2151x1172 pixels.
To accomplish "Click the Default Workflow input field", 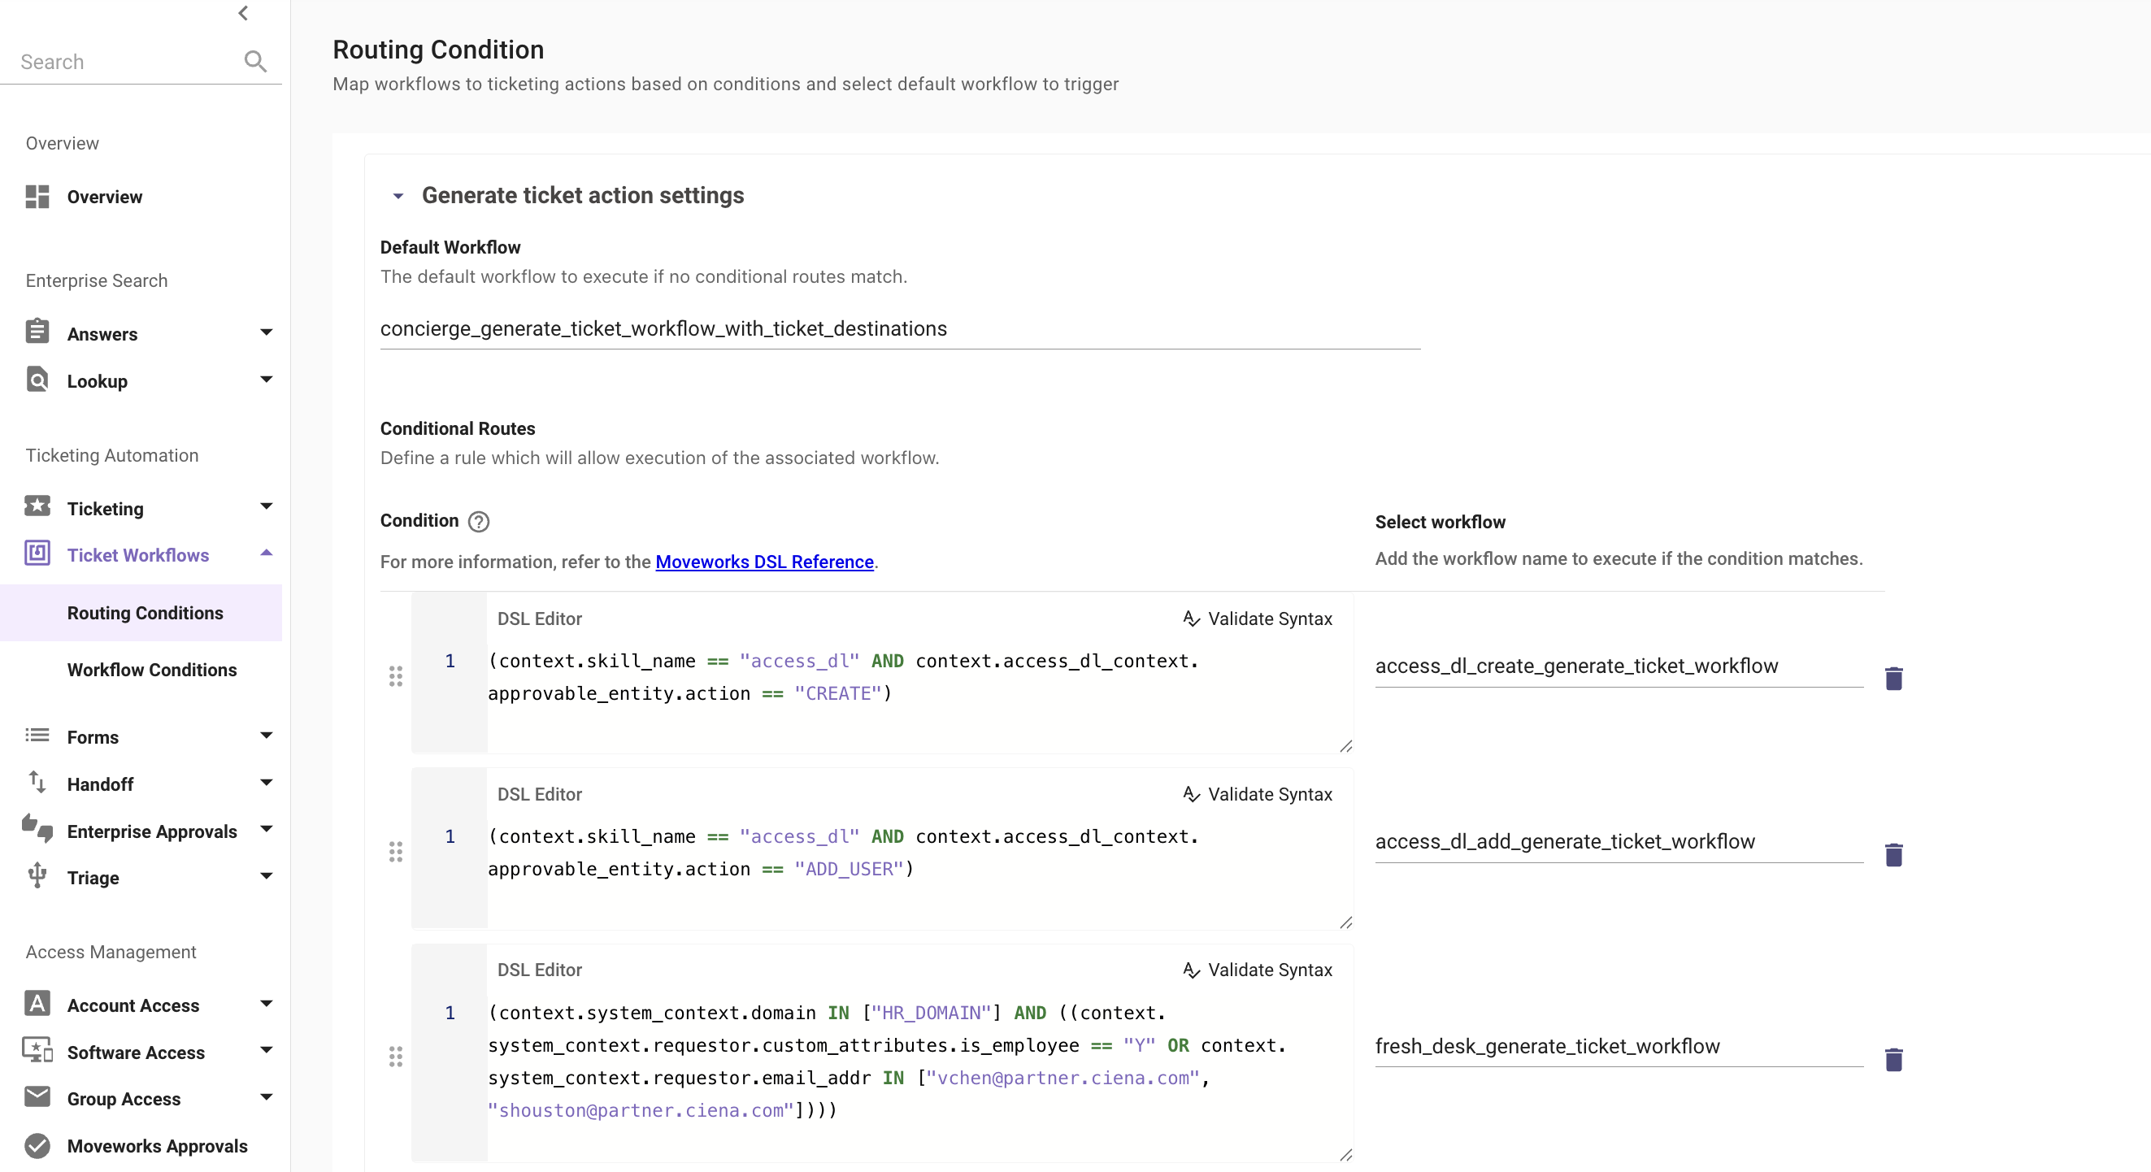I will 899,329.
